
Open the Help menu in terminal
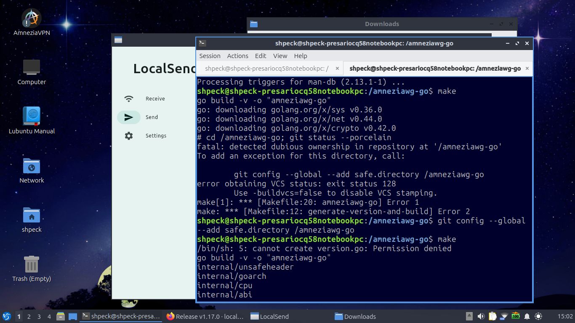pyautogui.click(x=301, y=56)
